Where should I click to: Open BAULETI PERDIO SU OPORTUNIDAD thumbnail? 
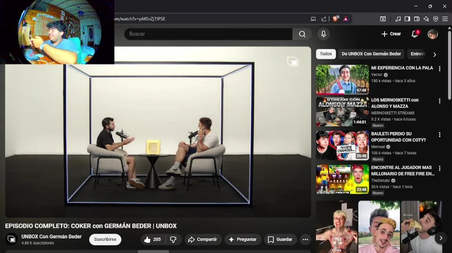tap(342, 145)
